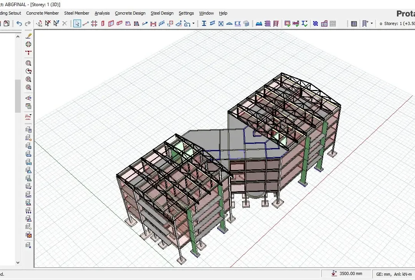This screenshot has height=280, width=415.
Task: Open the table list icon in toolbar
Action: pos(354,23)
